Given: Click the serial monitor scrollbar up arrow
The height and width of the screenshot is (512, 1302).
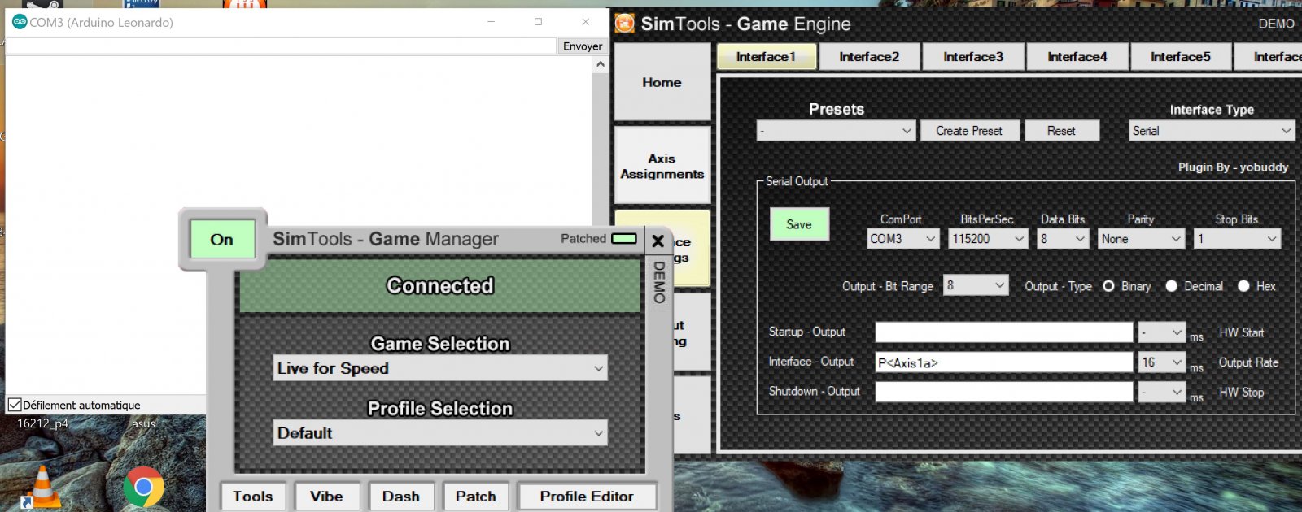Looking at the screenshot, I should (601, 64).
